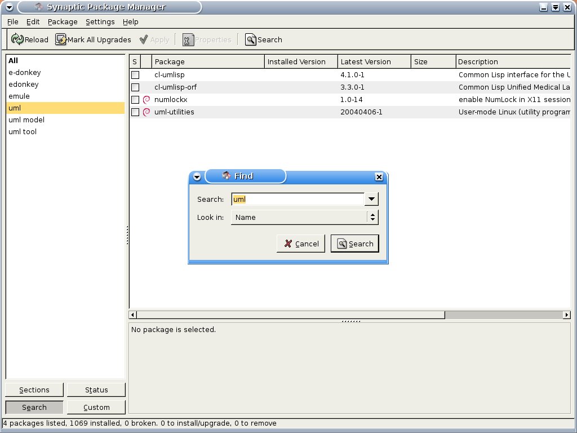Select highlighted uml search entry
This screenshot has width=577, height=433.
point(65,108)
